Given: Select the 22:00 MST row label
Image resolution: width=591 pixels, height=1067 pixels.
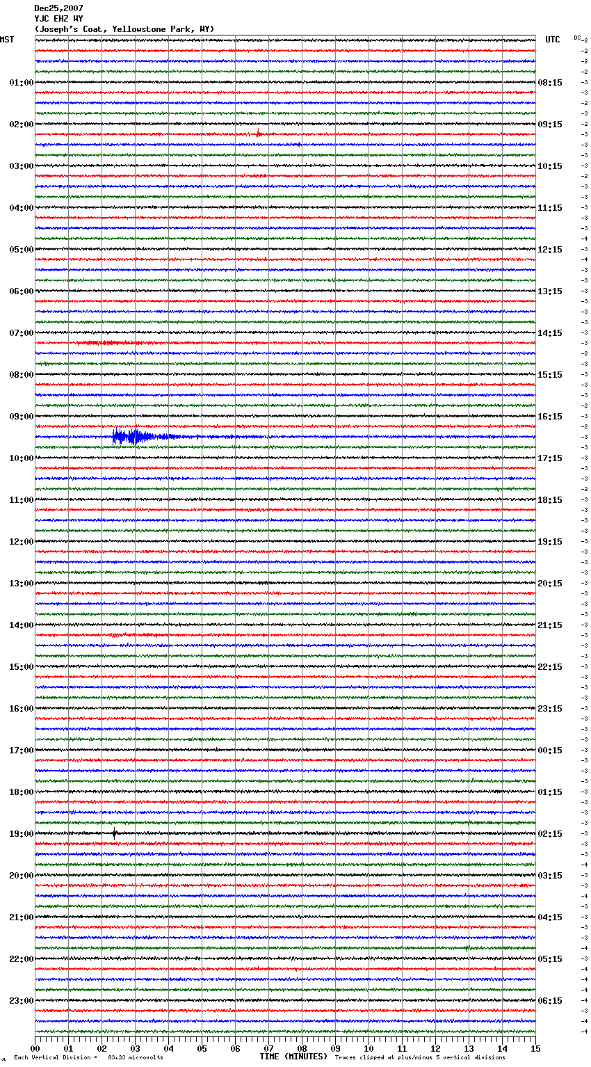Looking at the screenshot, I should point(22,959).
